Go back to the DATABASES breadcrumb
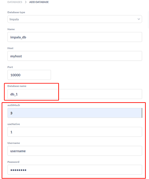 point(15,2)
